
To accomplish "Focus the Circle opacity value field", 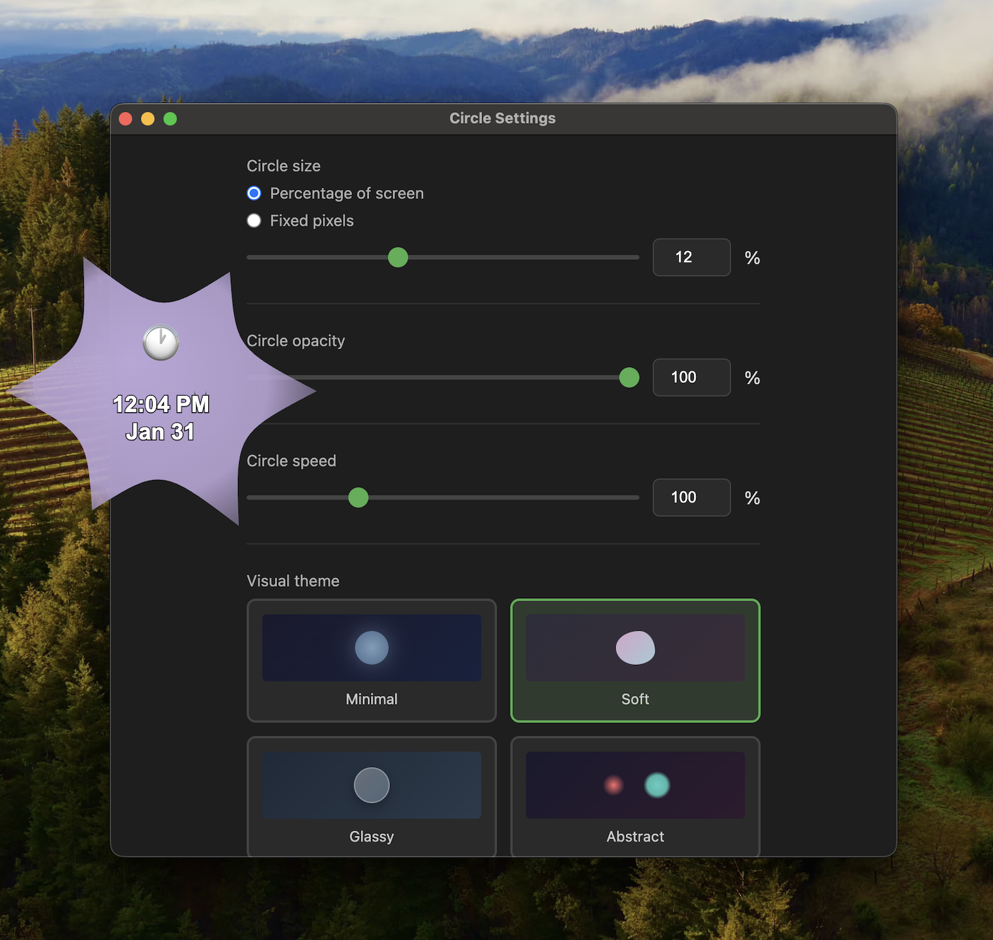I will point(691,377).
